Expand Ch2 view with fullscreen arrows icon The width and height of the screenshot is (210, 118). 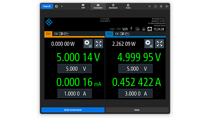pos(159,44)
